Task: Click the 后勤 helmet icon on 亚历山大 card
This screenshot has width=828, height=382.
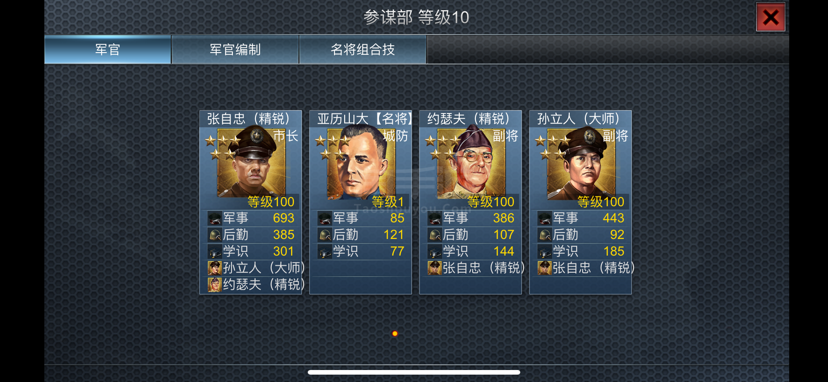Action: click(x=324, y=235)
